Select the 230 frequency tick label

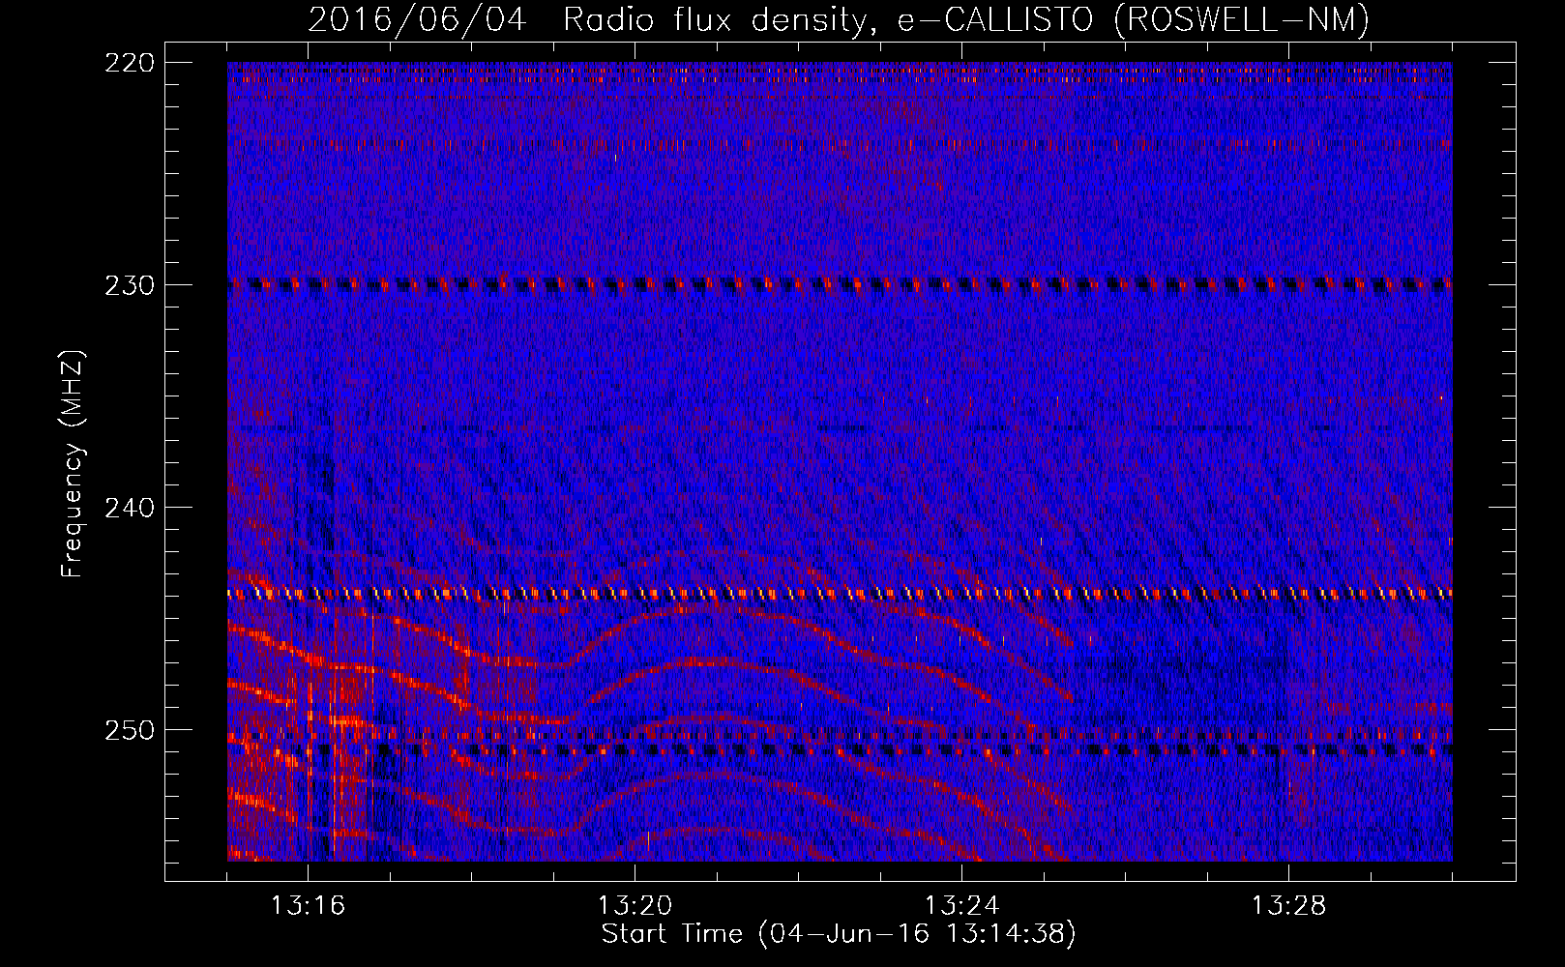click(x=130, y=285)
